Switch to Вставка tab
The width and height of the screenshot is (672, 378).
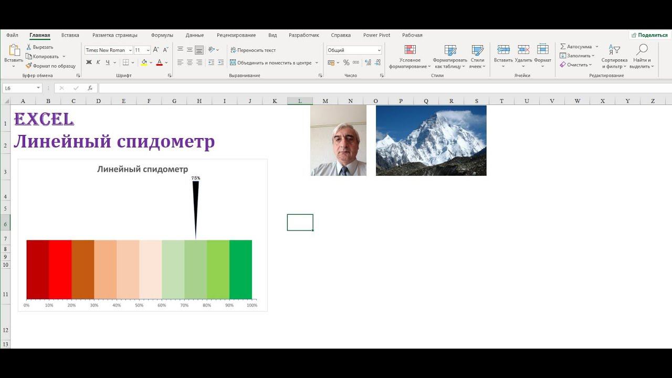coord(70,35)
